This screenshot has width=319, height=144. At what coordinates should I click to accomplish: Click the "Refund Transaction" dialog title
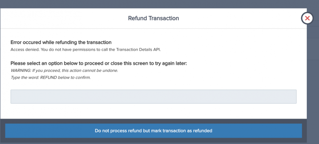point(153,18)
